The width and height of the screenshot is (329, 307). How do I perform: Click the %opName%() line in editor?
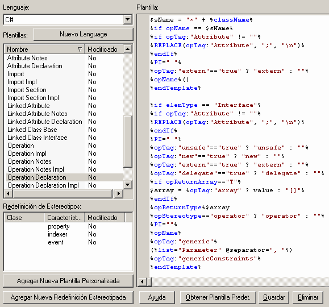click(170, 80)
